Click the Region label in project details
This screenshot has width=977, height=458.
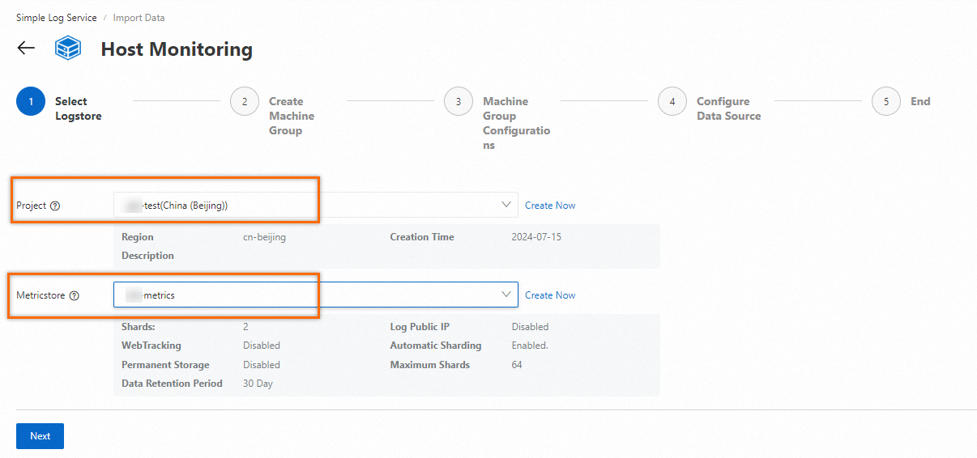click(x=138, y=237)
